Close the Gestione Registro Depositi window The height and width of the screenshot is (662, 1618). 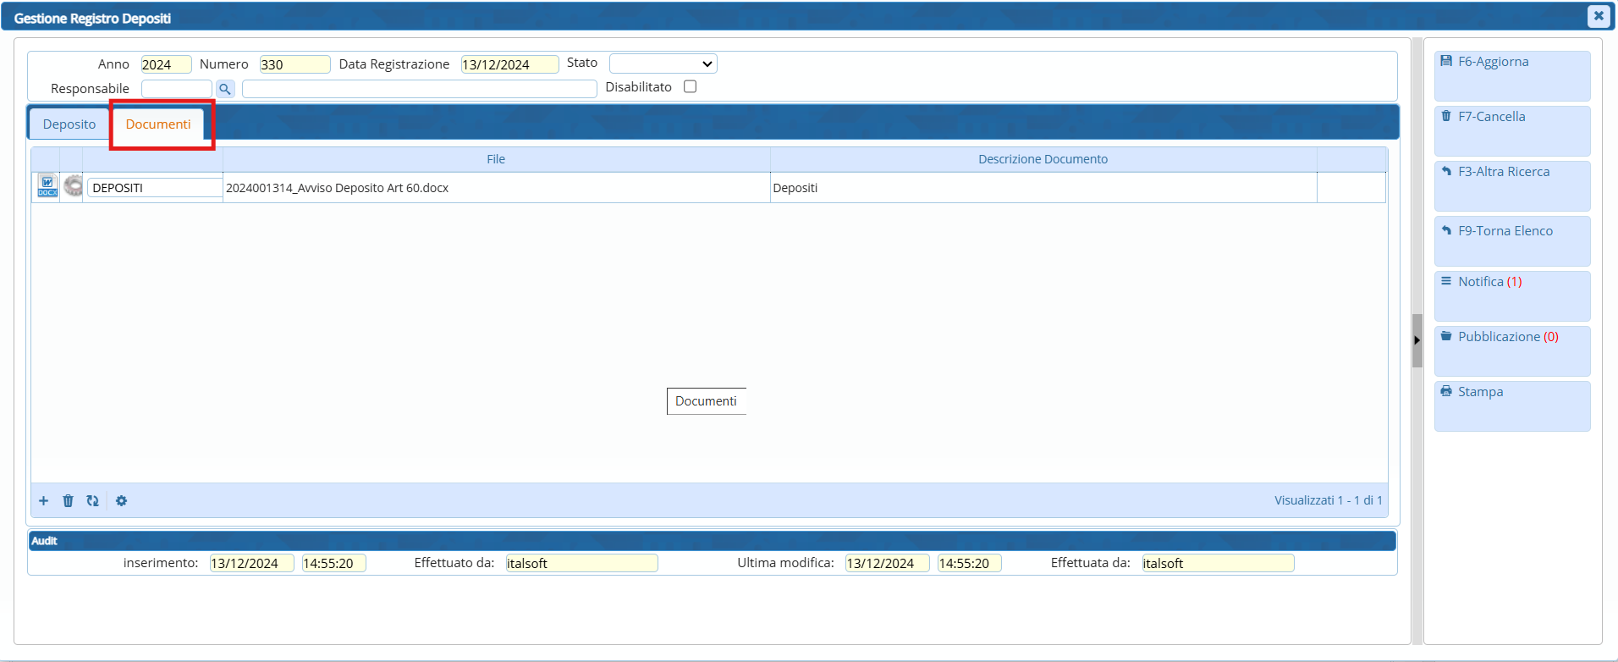pos(1598,16)
